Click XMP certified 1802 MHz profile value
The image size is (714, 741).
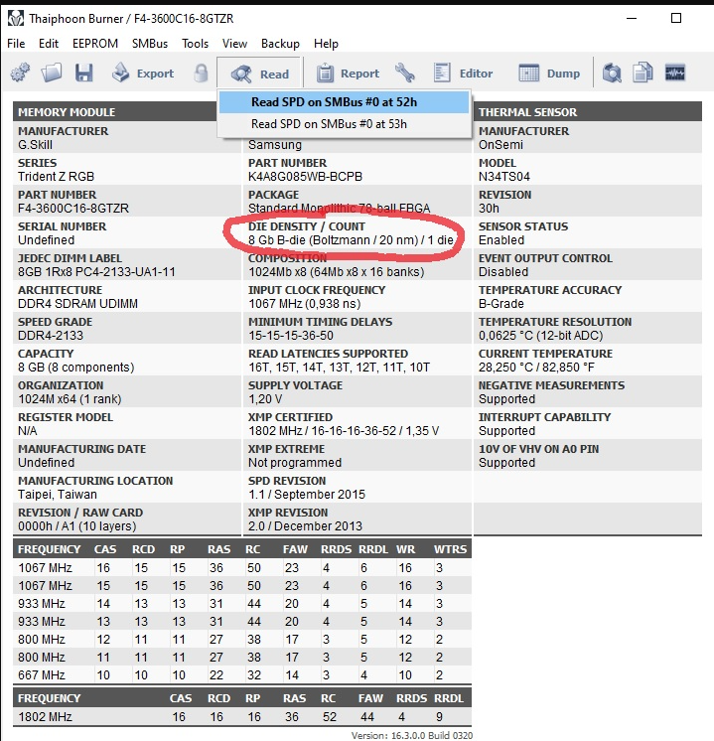(x=344, y=431)
